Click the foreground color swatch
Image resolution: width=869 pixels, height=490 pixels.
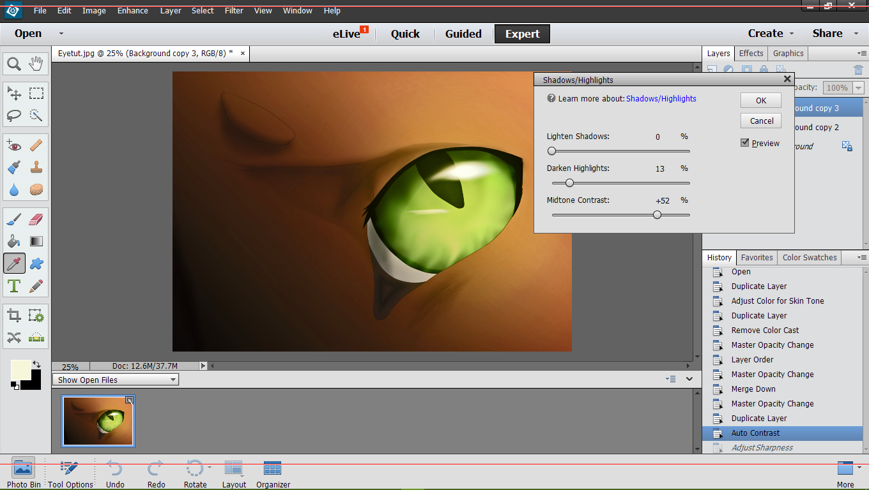click(x=20, y=369)
